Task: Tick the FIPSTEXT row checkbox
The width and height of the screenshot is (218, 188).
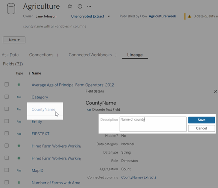Action: [7, 133]
